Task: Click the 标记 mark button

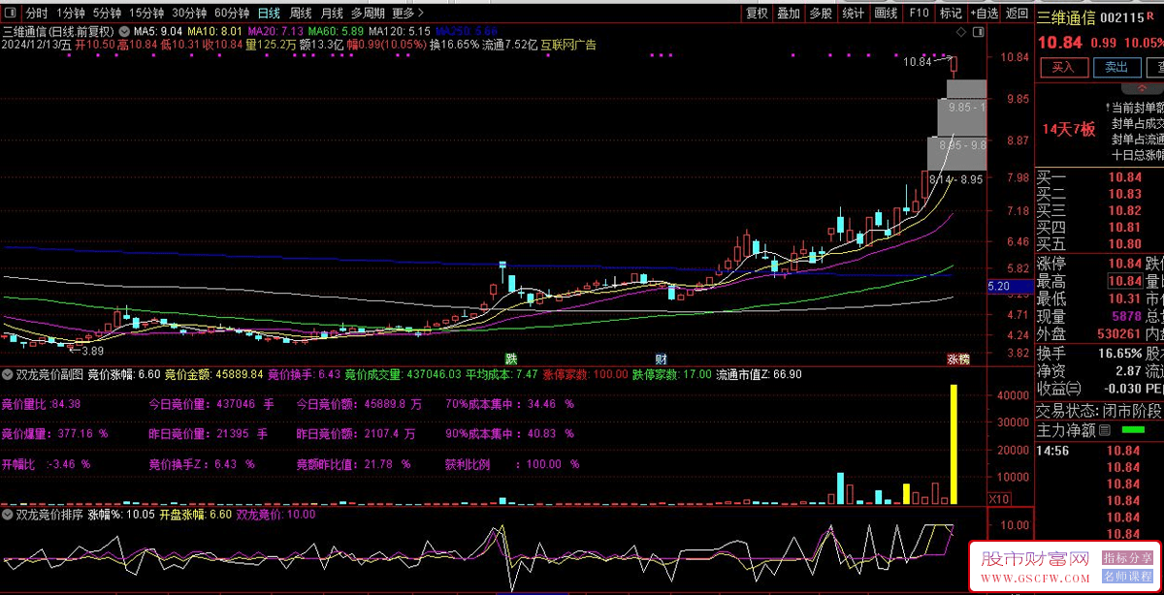Action: (x=951, y=14)
